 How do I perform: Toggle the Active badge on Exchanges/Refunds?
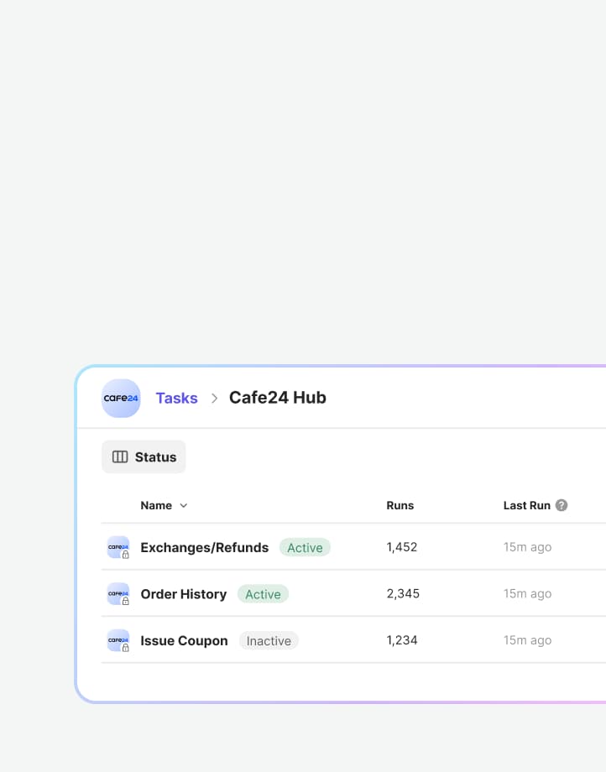click(x=305, y=548)
